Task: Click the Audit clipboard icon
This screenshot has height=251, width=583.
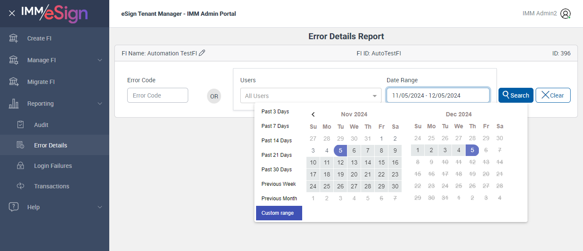Action: [20, 125]
